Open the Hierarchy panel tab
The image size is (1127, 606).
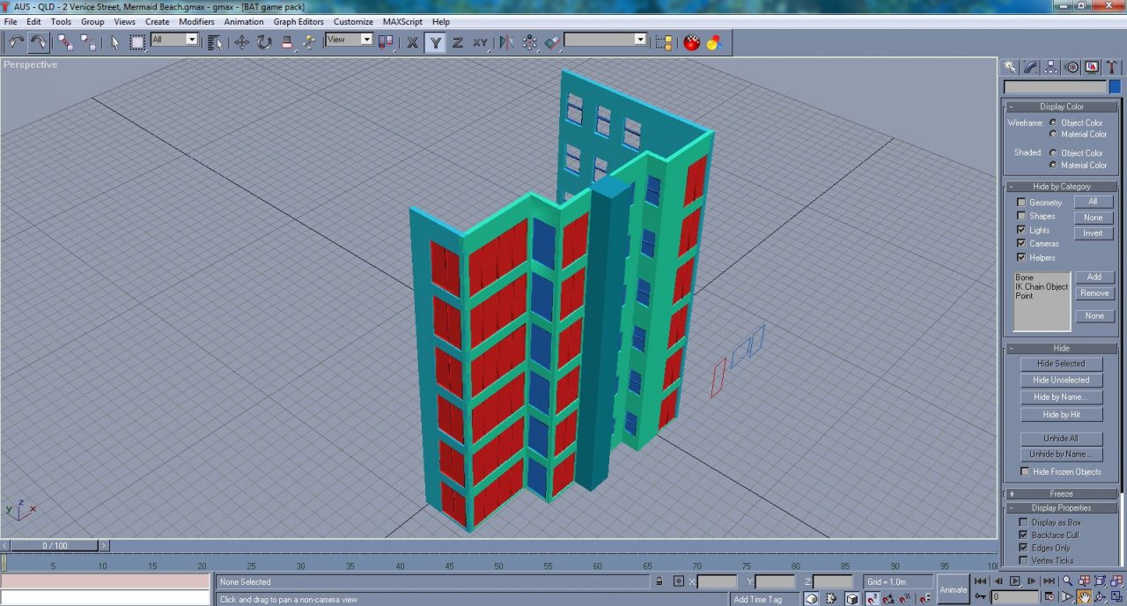[1050, 67]
